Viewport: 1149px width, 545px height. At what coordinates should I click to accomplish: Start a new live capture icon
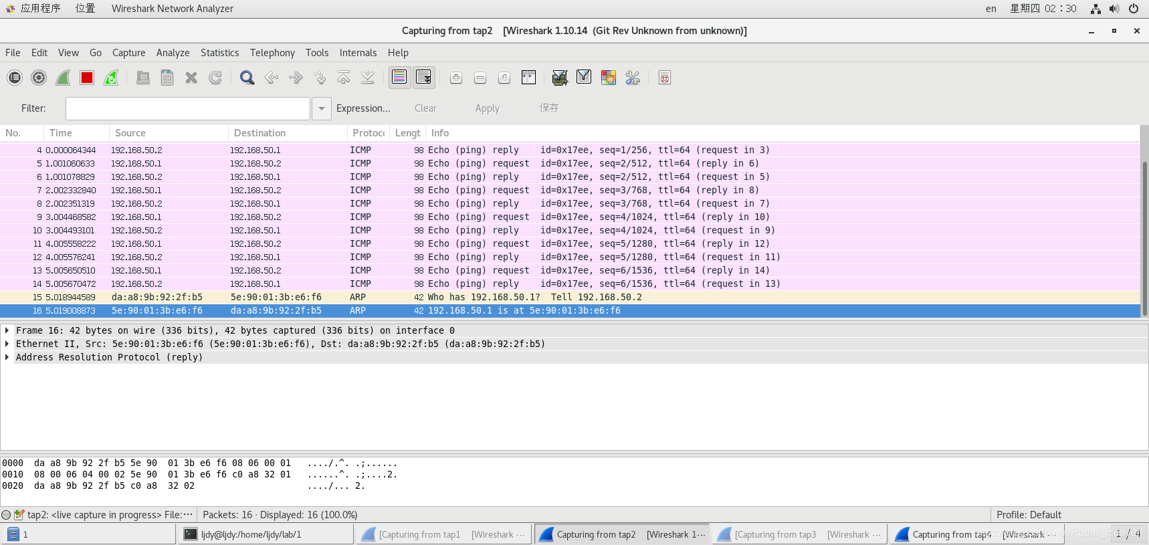click(63, 78)
